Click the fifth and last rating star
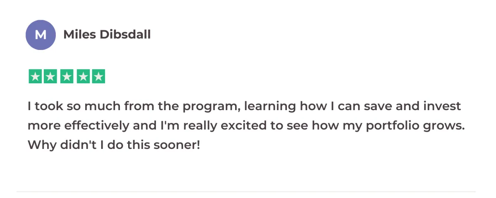The width and height of the screenshot is (496, 198). click(x=98, y=77)
